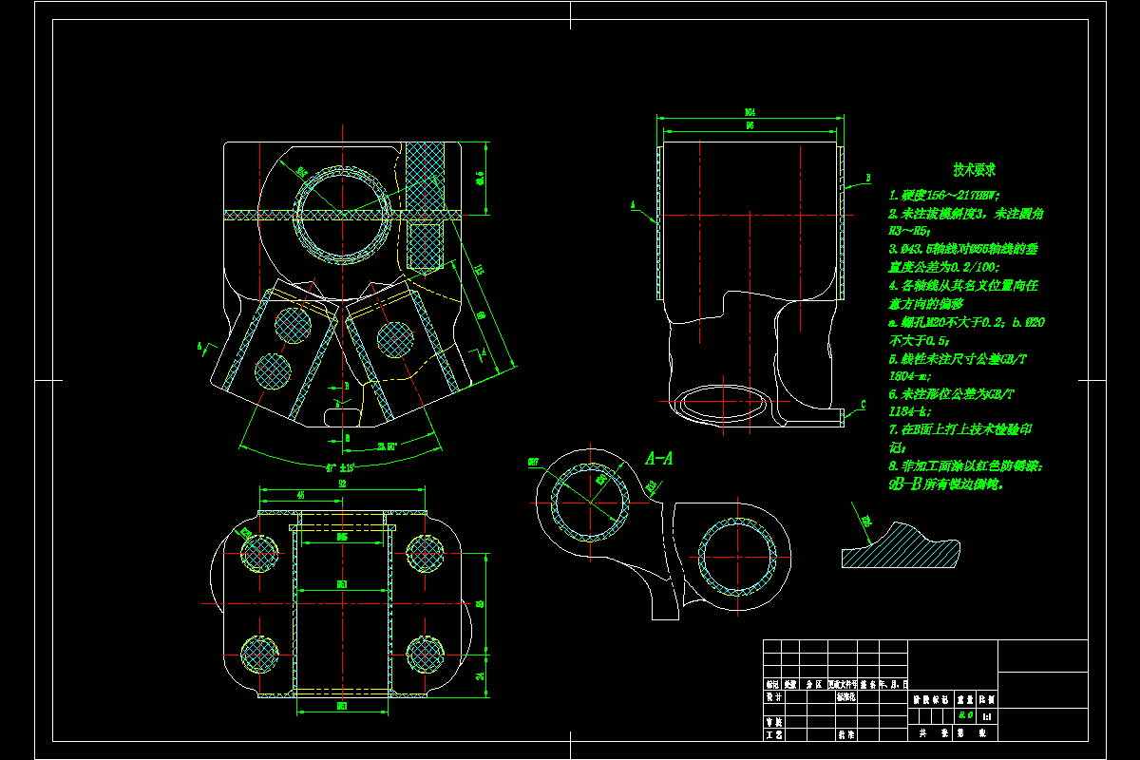Select the 阶段标记 cell in title block
Image resolution: width=1140 pixels, height=760 pixels.
pos(931,699)
